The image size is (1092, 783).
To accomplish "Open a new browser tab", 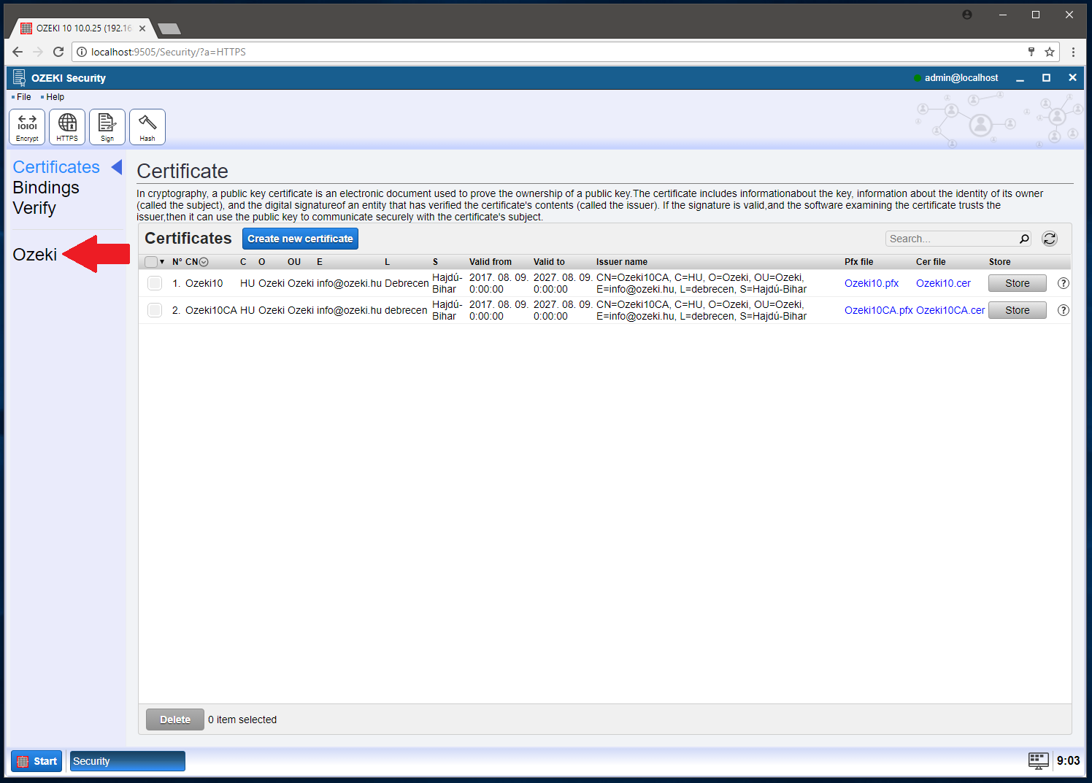I will (169, 29).
